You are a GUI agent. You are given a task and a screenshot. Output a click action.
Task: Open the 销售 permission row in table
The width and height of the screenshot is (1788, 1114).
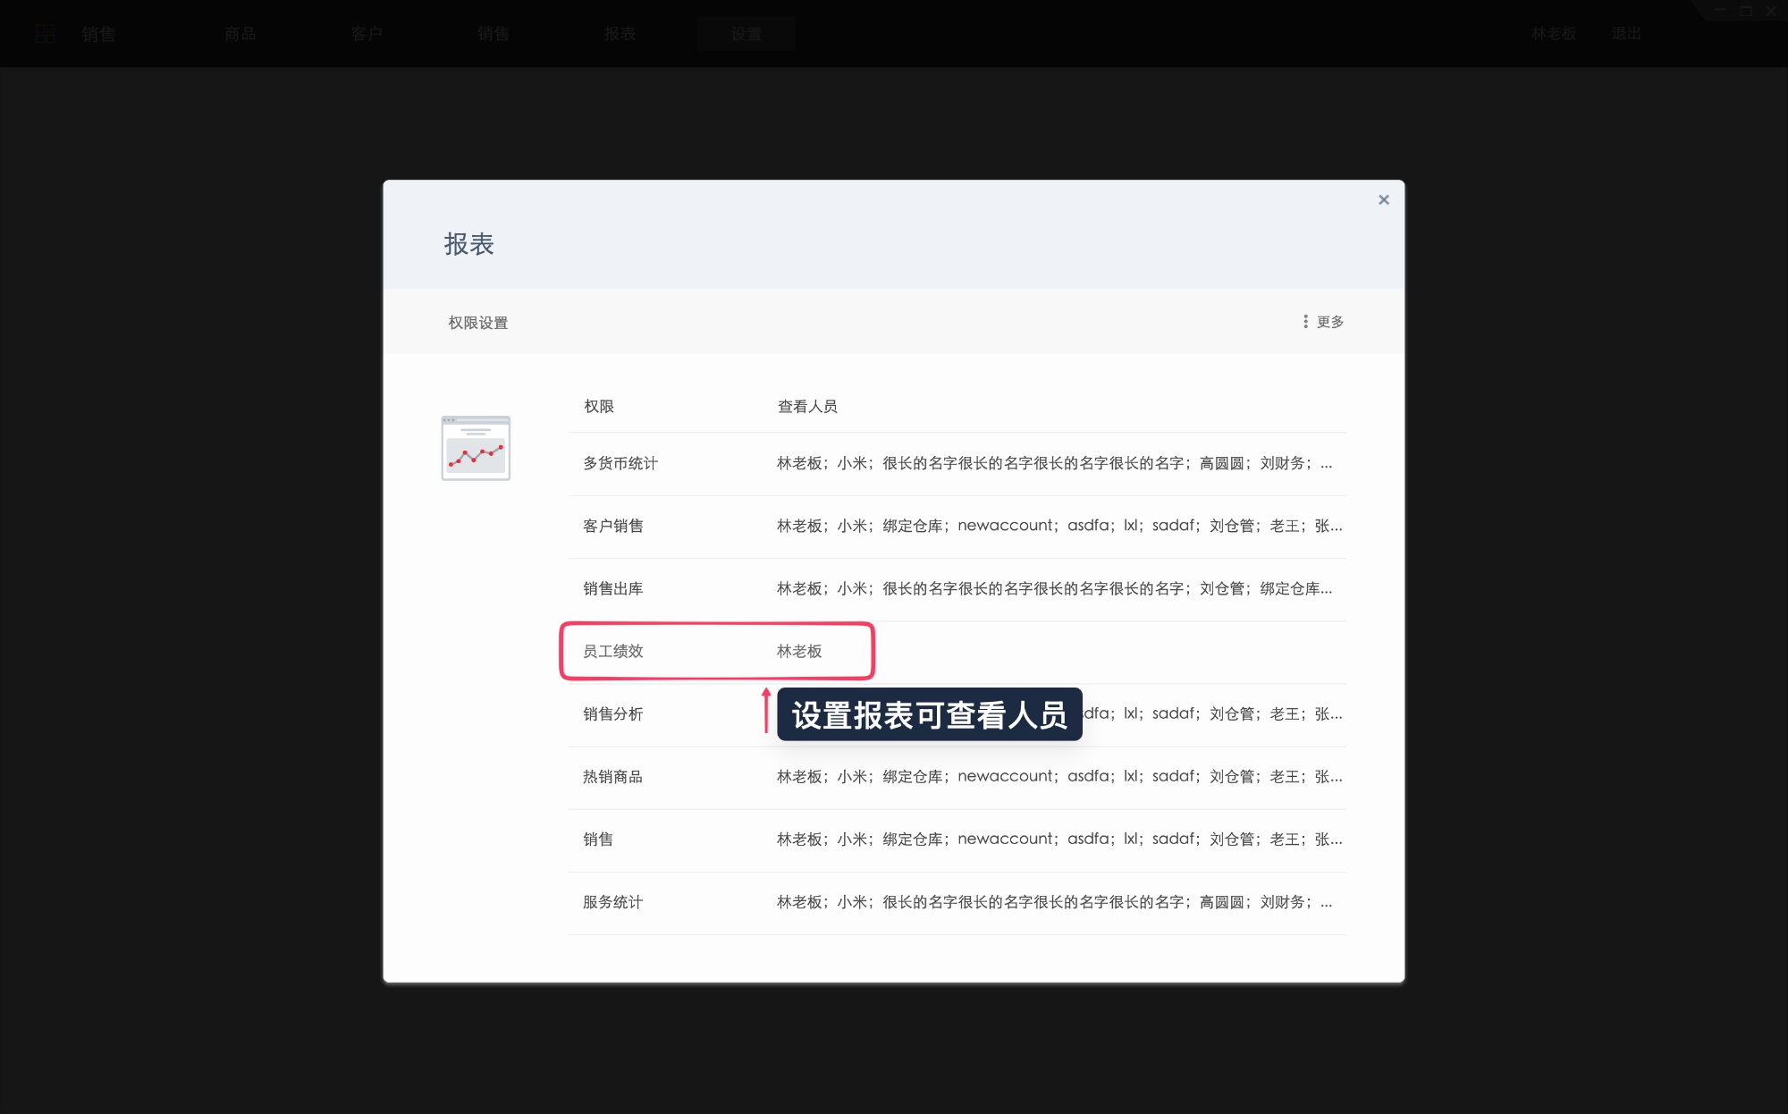point(957,840)
